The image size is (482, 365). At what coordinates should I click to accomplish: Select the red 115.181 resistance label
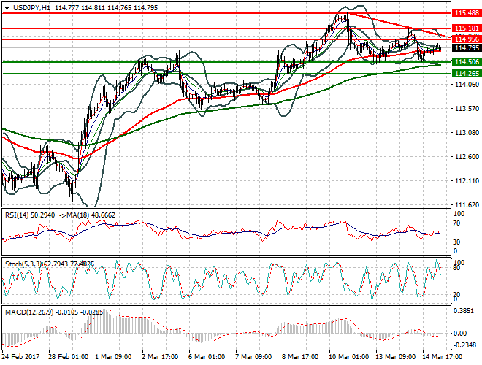point(467,28)
